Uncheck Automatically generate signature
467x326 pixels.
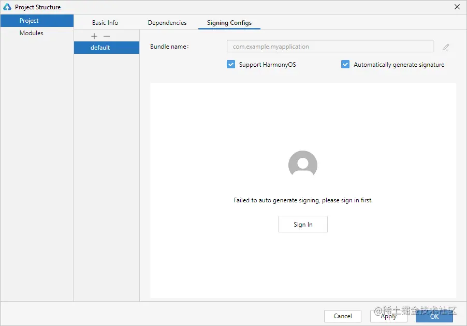coord(345,64)
